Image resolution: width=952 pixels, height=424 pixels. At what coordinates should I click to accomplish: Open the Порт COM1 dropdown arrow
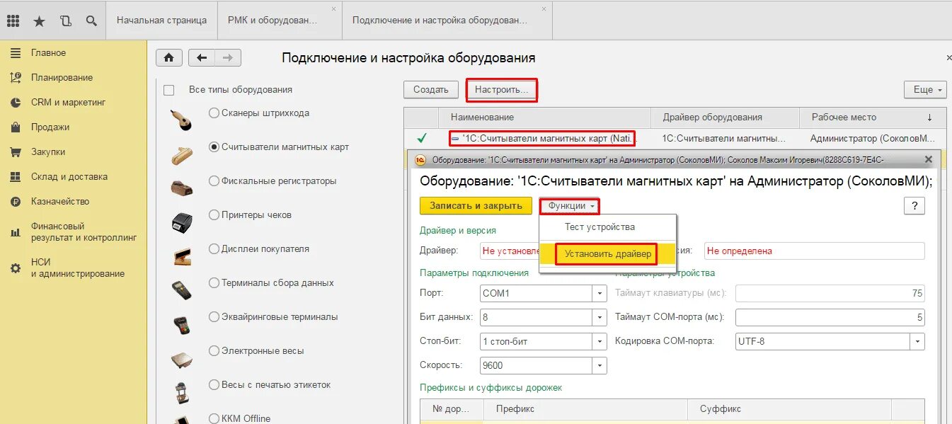(600, 293)
